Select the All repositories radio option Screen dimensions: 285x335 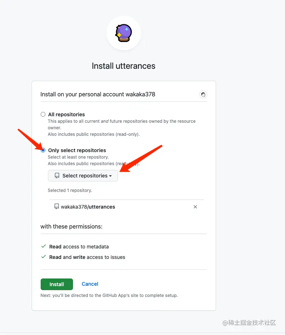[43, 114]
